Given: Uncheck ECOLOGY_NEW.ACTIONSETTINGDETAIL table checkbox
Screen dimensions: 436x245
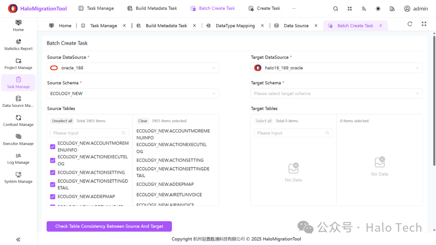Looking at the screenshot, I should pos(52,185).
